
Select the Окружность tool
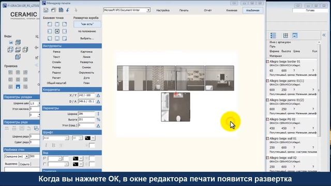click(x=86, y=72)
